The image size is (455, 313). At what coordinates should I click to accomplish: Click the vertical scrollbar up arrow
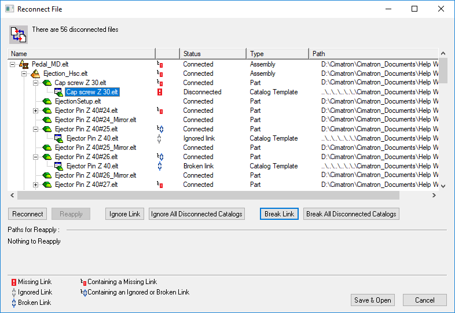point(443,53)
